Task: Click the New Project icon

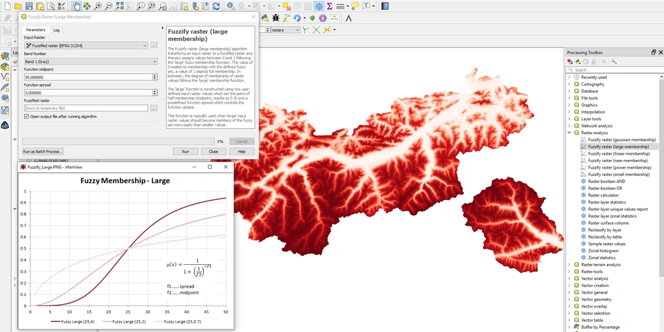Action: coord(7,7)
